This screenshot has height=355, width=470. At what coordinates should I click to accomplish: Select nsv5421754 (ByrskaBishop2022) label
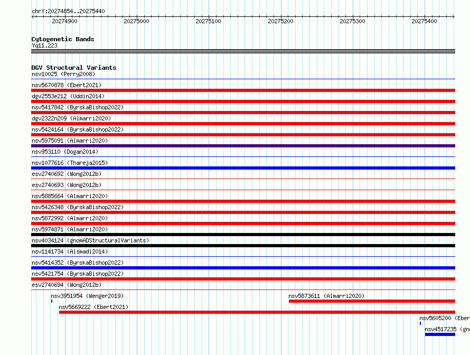78,274
